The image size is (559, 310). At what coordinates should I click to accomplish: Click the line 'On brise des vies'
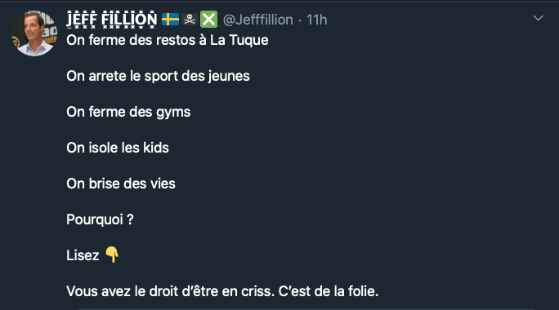coord(121,184)
